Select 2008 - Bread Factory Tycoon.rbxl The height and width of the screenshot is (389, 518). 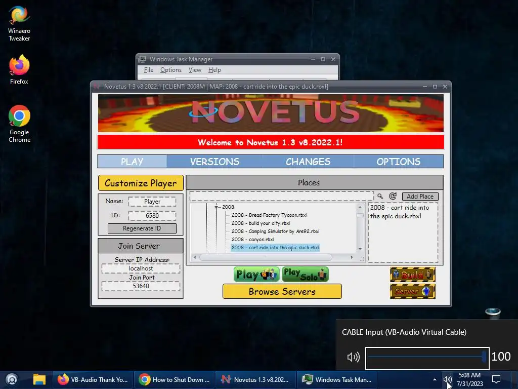[x=269, y=215]
